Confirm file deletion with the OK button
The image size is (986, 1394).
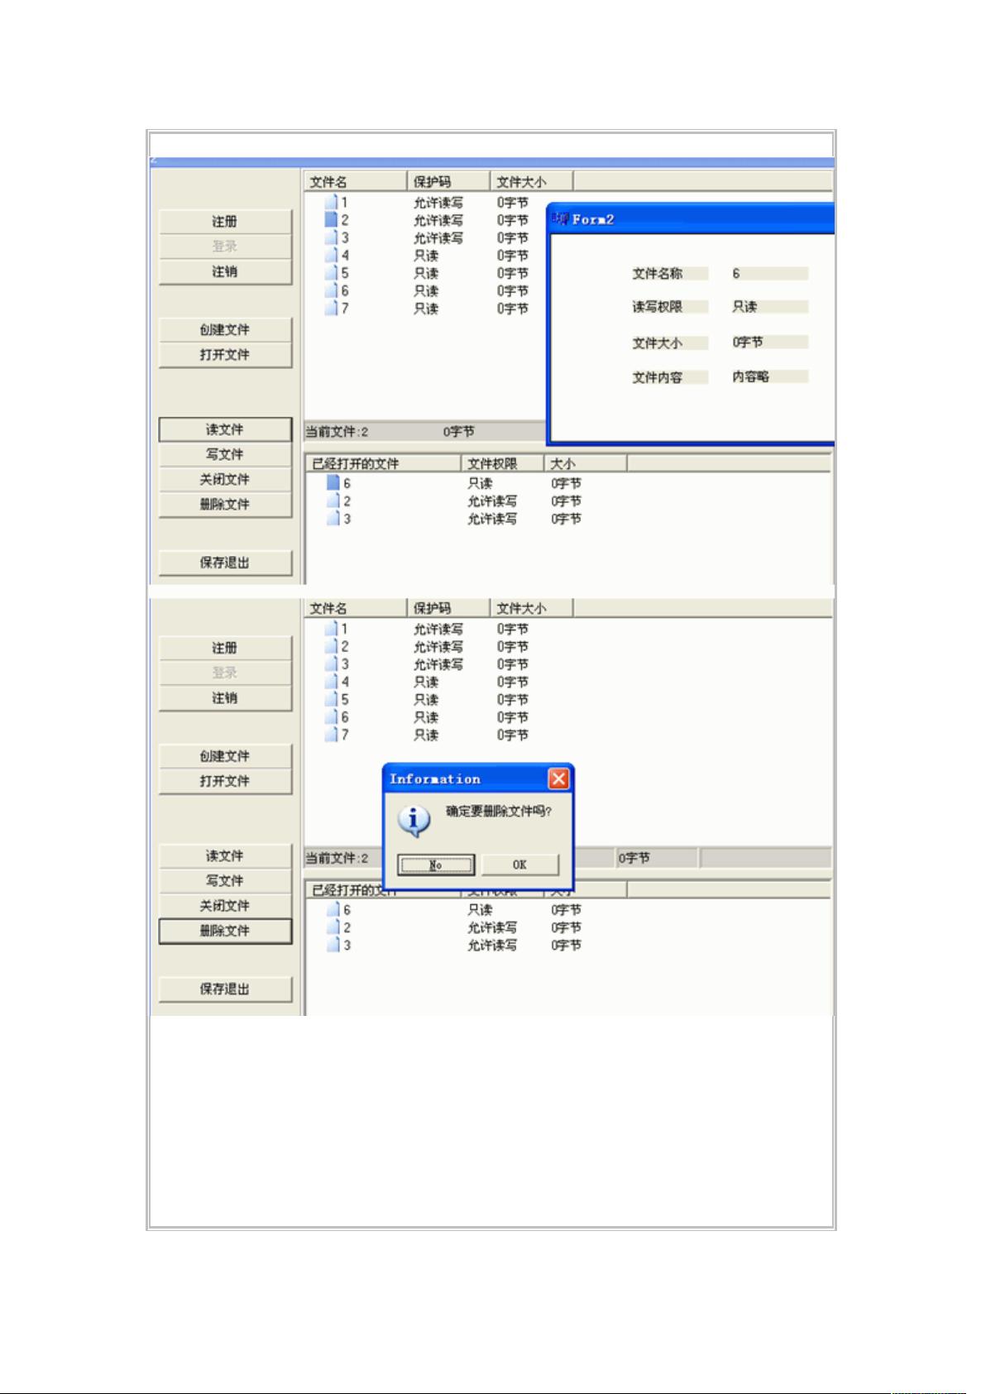pyautogui.click(x=519, y=865)
